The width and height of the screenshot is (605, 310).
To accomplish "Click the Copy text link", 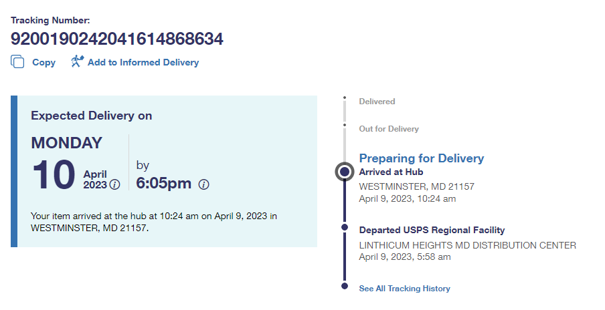I will click(44, 63).
